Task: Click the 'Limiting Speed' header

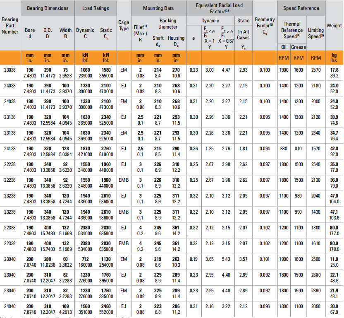Action: point(316,33)
